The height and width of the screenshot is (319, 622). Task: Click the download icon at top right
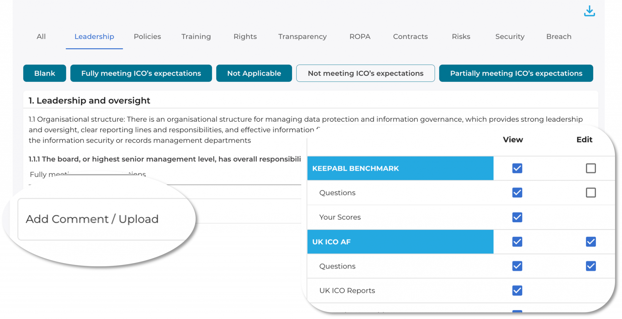(589, 11)
